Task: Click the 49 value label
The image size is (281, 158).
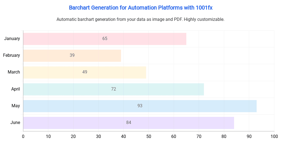Action: click(x=85, y=72)
